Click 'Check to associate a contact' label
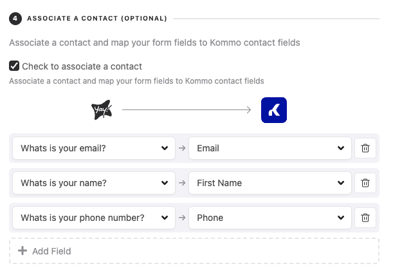Screen dimensions: 393x275 pos(82,66)
